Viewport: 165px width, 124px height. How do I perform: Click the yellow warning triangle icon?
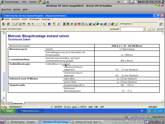pyautogui.click(x=86, y=24)
